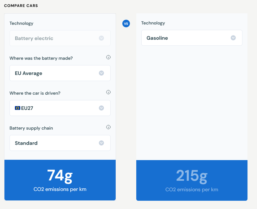Click the EU flag icon in EU27 field

(x=17, y=108)
